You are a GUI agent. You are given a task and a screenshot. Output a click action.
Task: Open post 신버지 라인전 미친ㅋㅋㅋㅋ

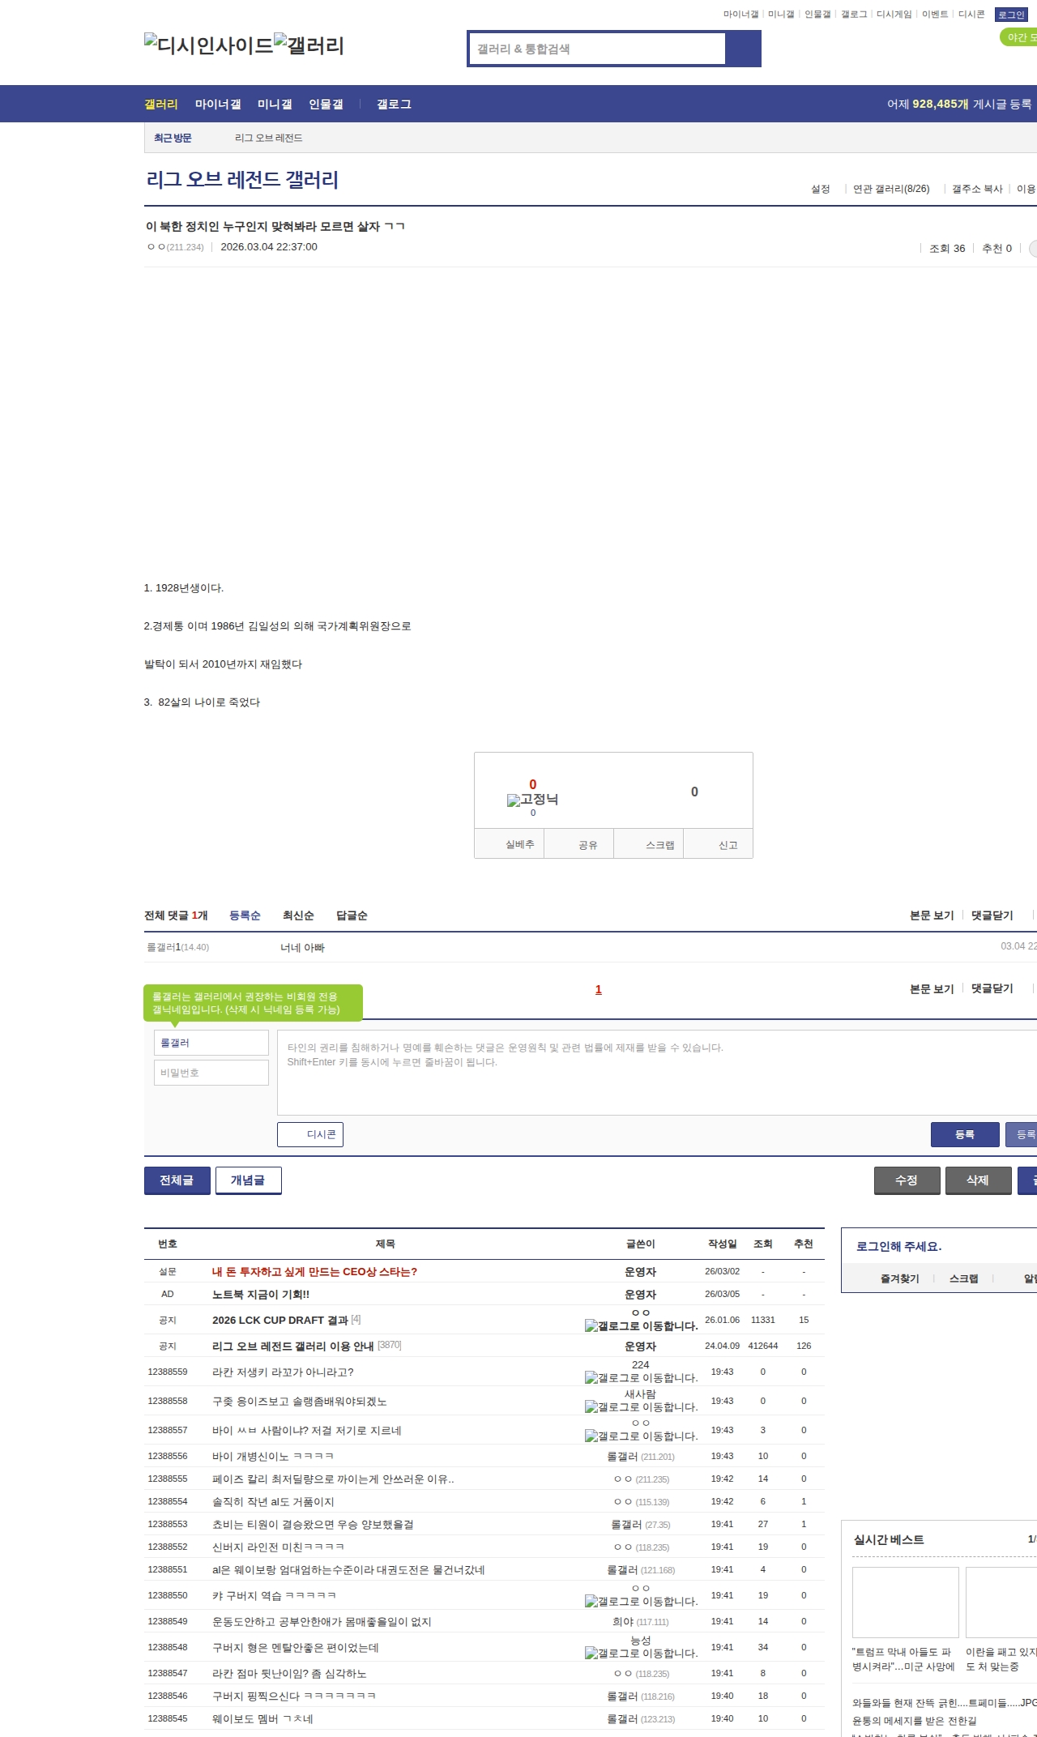click(279, 1547)
